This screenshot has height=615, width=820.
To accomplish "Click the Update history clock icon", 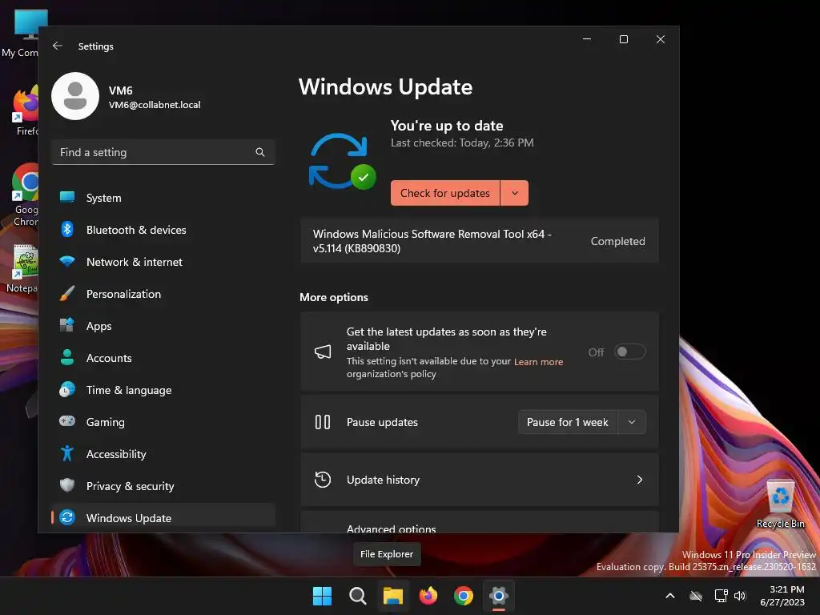I will 323,480.
